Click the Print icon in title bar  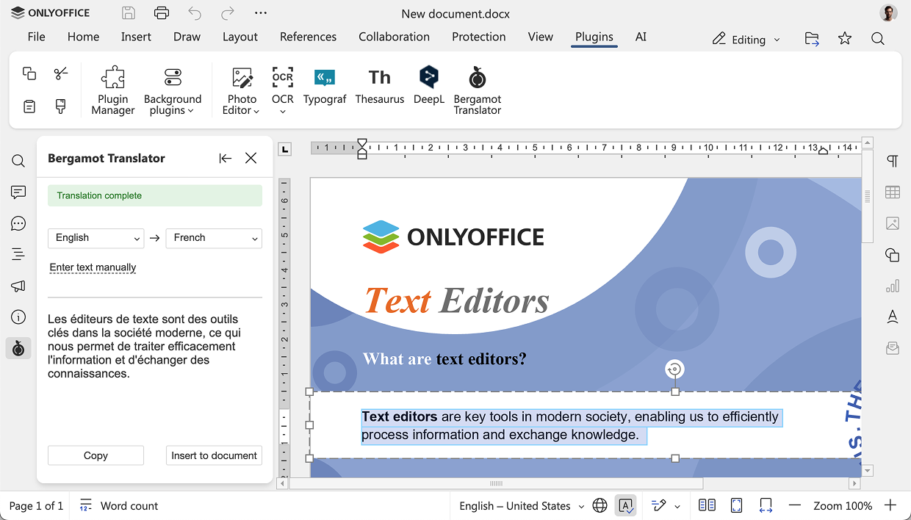tap(162, 13)
